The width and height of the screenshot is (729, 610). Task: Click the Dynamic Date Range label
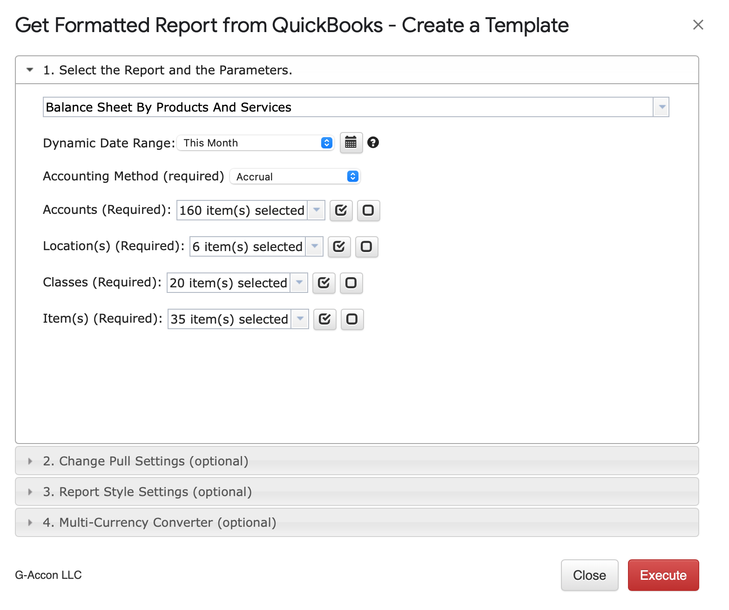[x=109, y=143]
